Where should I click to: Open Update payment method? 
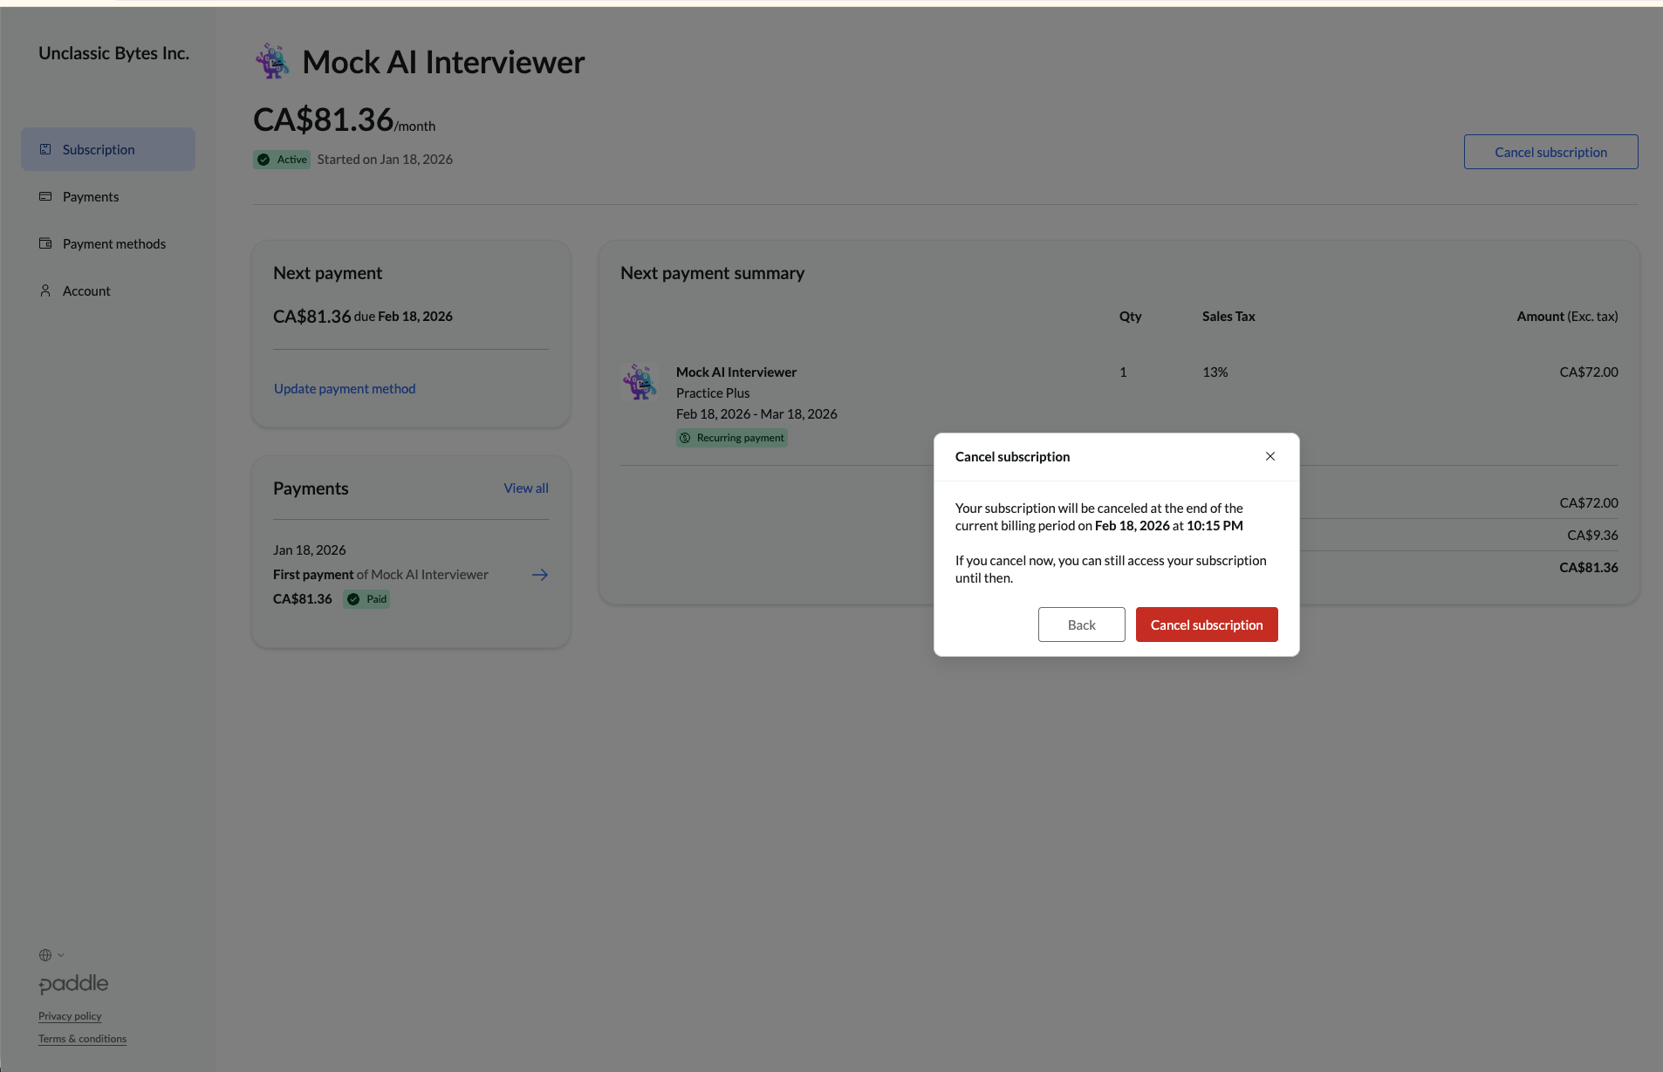coord(344,388)
